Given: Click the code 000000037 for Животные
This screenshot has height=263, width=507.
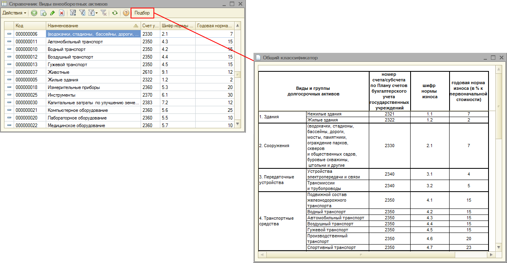Looking at the screenshot, I should point(27,72).
